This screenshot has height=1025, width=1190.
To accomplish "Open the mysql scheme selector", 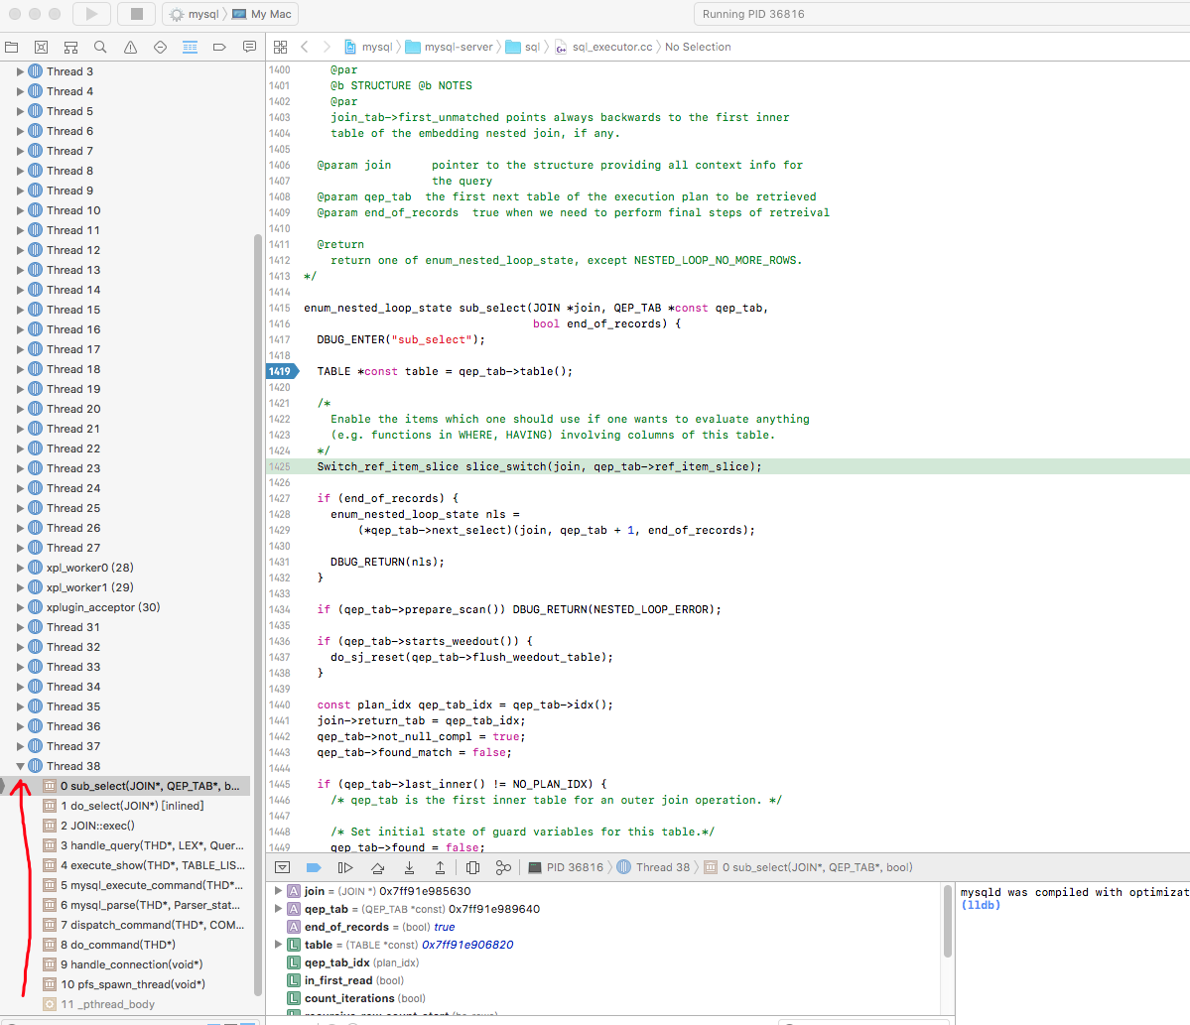I will click(x=195, y=14).
